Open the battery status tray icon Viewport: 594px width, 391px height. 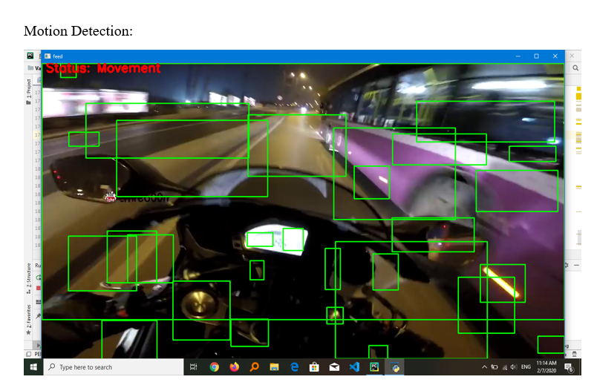point(495,367)
